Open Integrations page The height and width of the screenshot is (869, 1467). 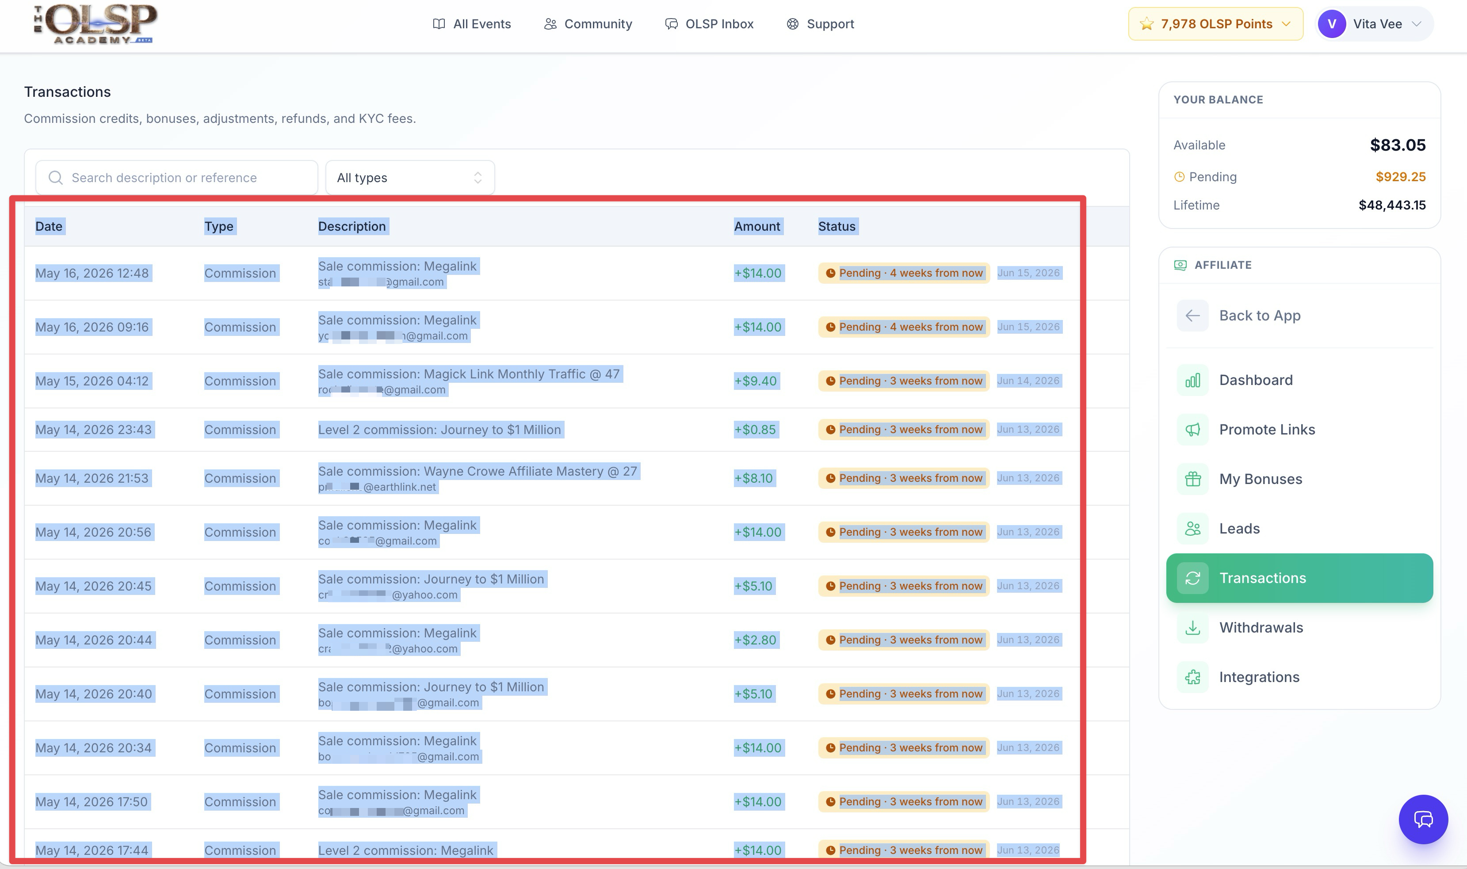[x=1299, y=677]
